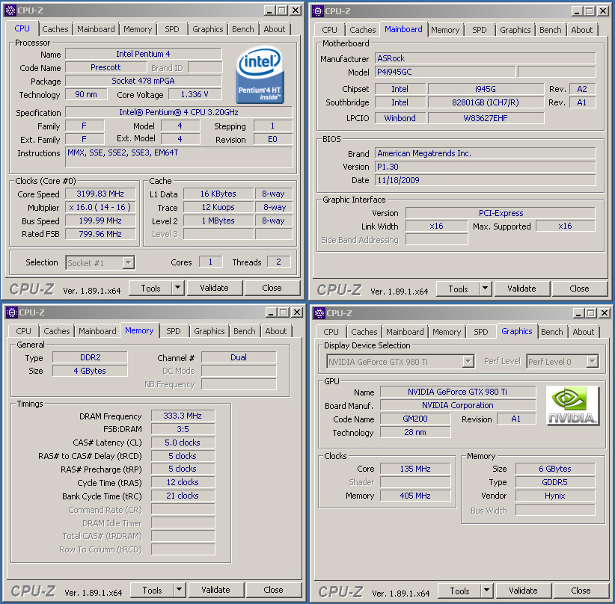Screen dimensions: 615x604
Task: Open the Socket #1 selection dropdown
Action: pos(128,262)
